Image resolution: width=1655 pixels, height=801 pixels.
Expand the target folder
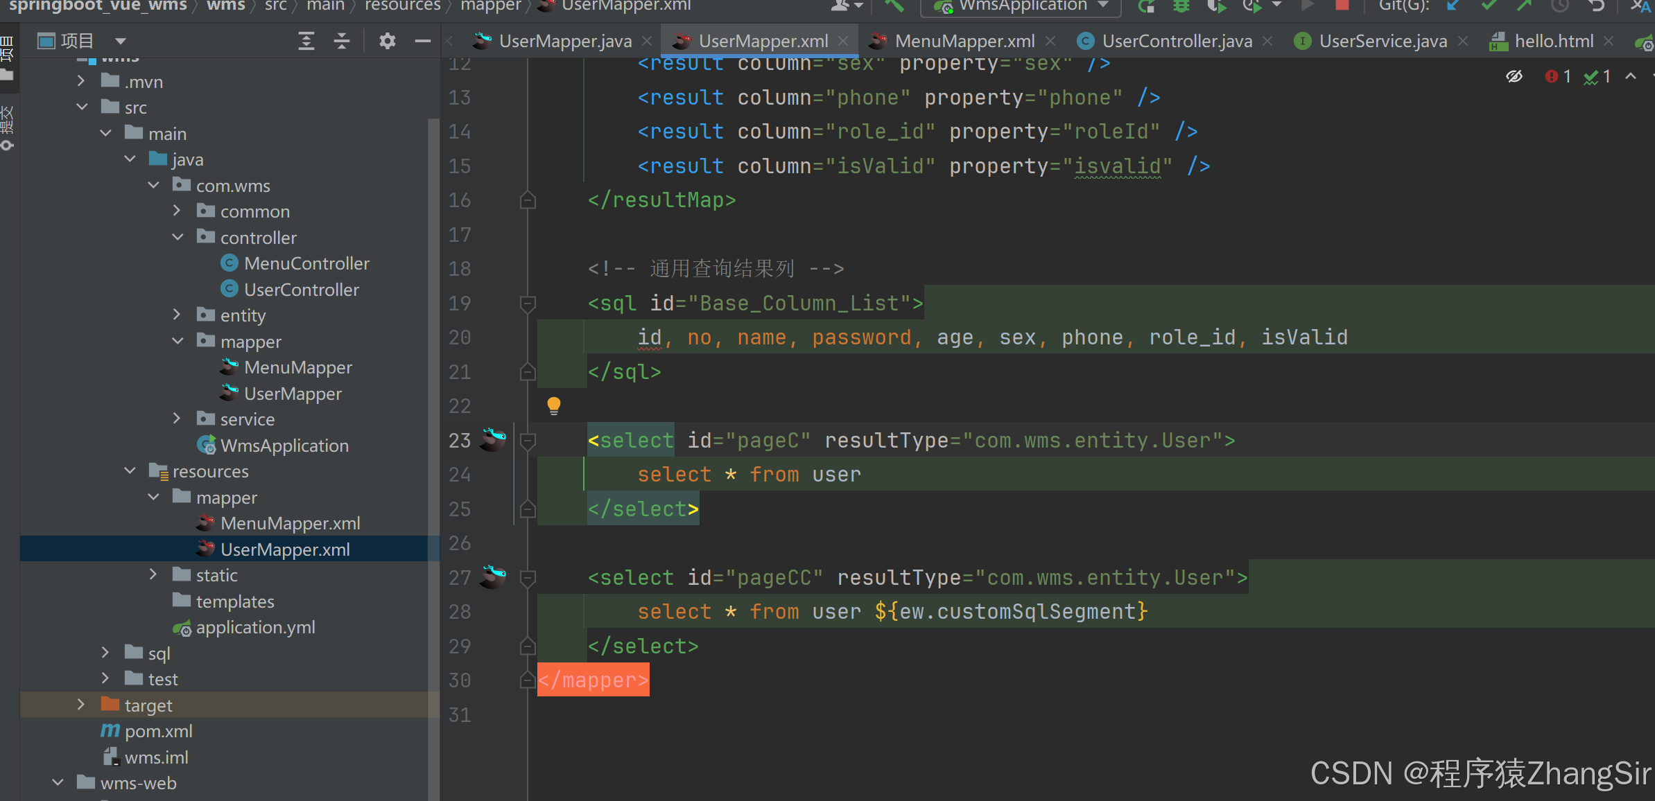tap(81, 705)
